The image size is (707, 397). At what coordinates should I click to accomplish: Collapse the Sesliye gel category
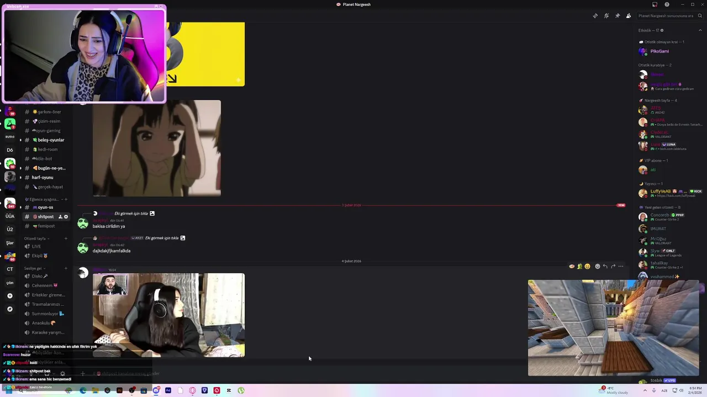(35, 269)
